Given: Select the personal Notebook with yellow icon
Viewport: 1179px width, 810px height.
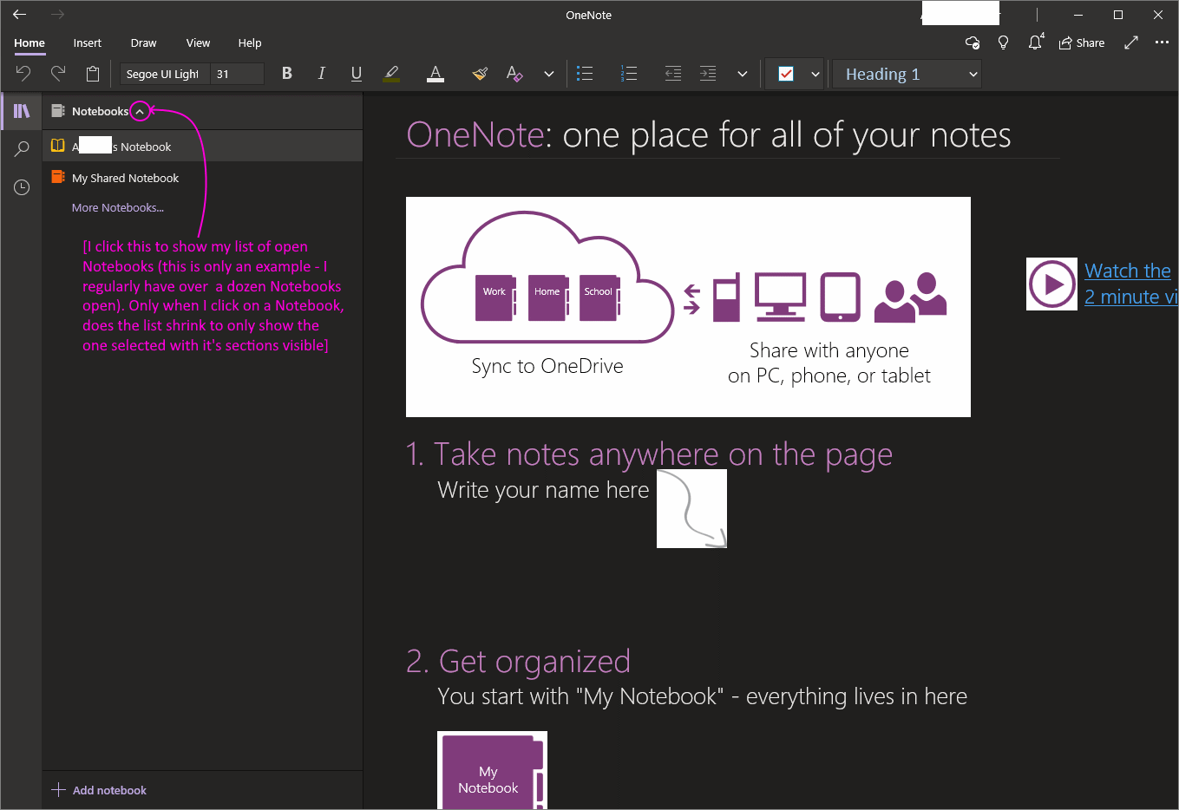Looking at the screenshot, I should coord(203,147).
